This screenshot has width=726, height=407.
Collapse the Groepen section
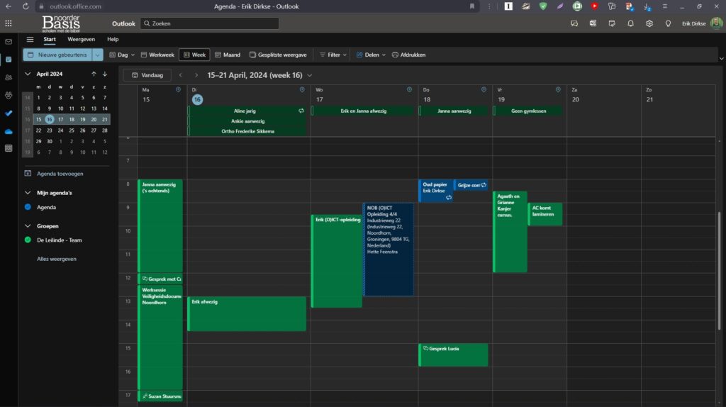coord(28,226)
